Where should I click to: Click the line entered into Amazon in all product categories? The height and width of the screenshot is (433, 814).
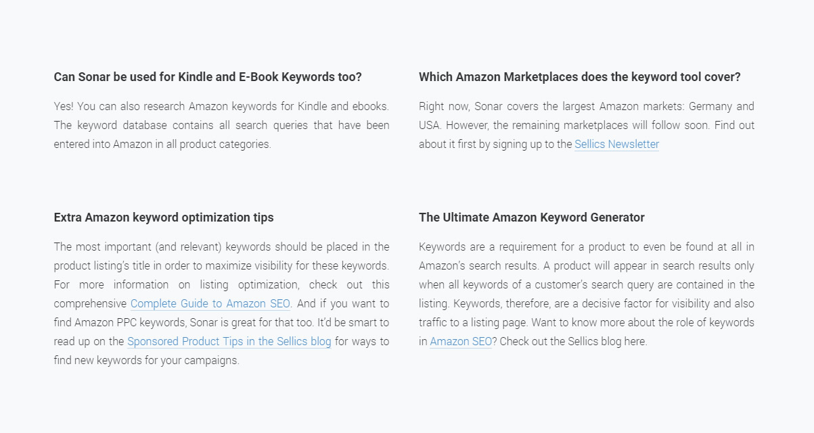pos(162,144)
